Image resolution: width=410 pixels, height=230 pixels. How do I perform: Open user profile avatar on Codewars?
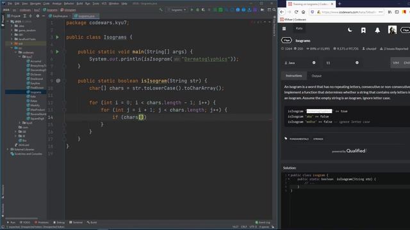392,30
